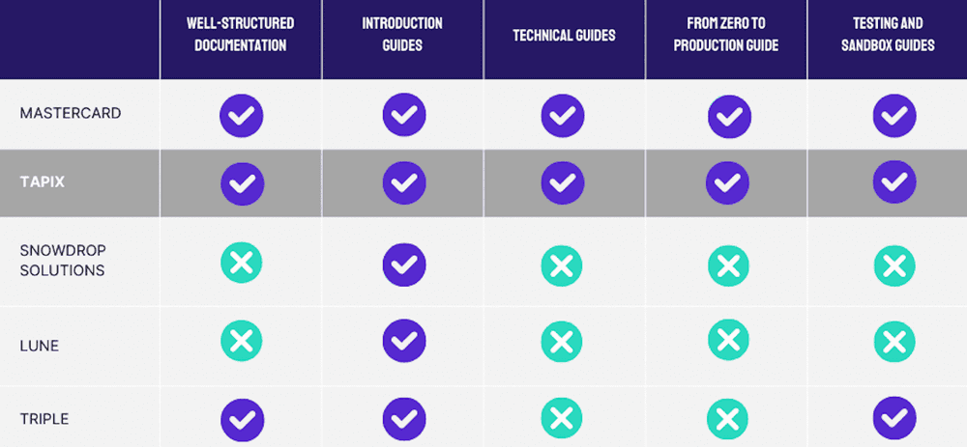Viewport: 967px width, 447px height.
Task: Click the Mastercard row label
Action: point(71,113)
